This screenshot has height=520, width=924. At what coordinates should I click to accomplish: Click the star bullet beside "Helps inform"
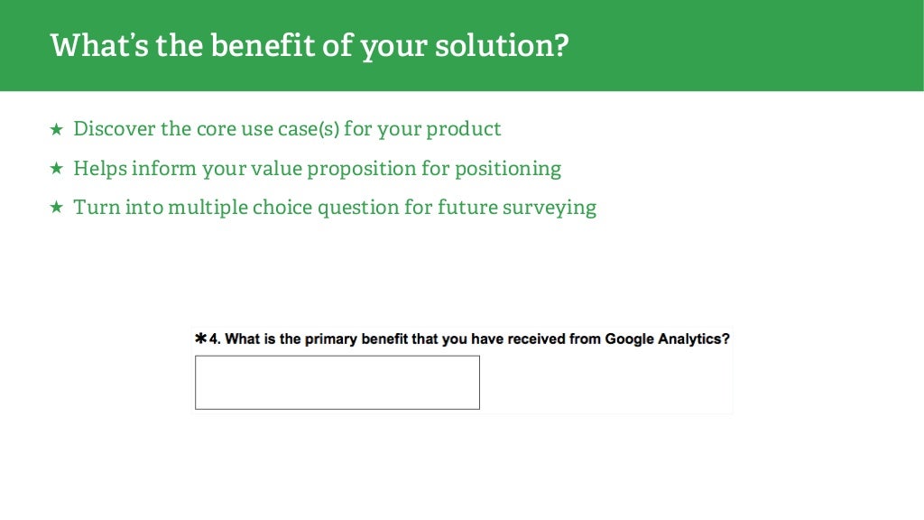pyautogui.click(x=56, y=168)
